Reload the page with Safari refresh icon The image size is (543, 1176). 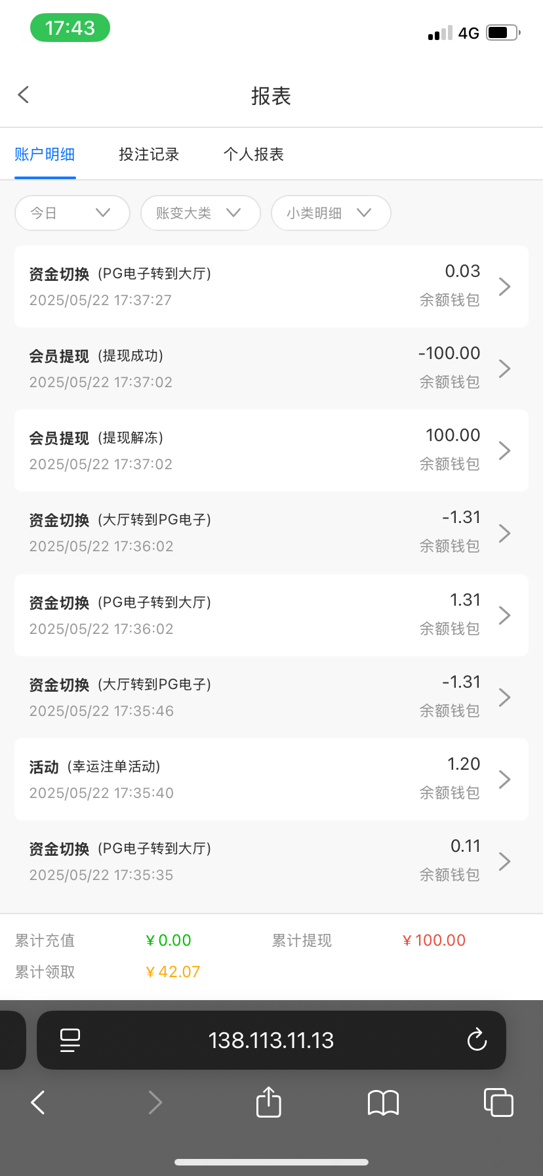pyautogui.click(x=477, y=1039)
